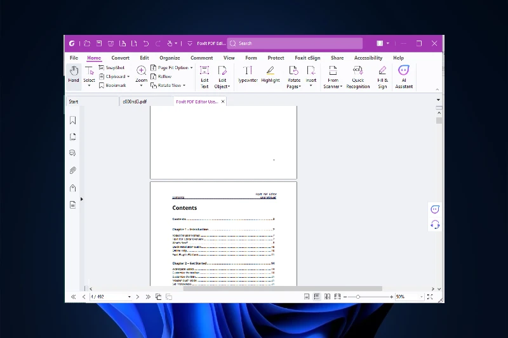Click the Undo arrow in title bar
The height and width of the screenshot is (338, 508).
[146, 43]
